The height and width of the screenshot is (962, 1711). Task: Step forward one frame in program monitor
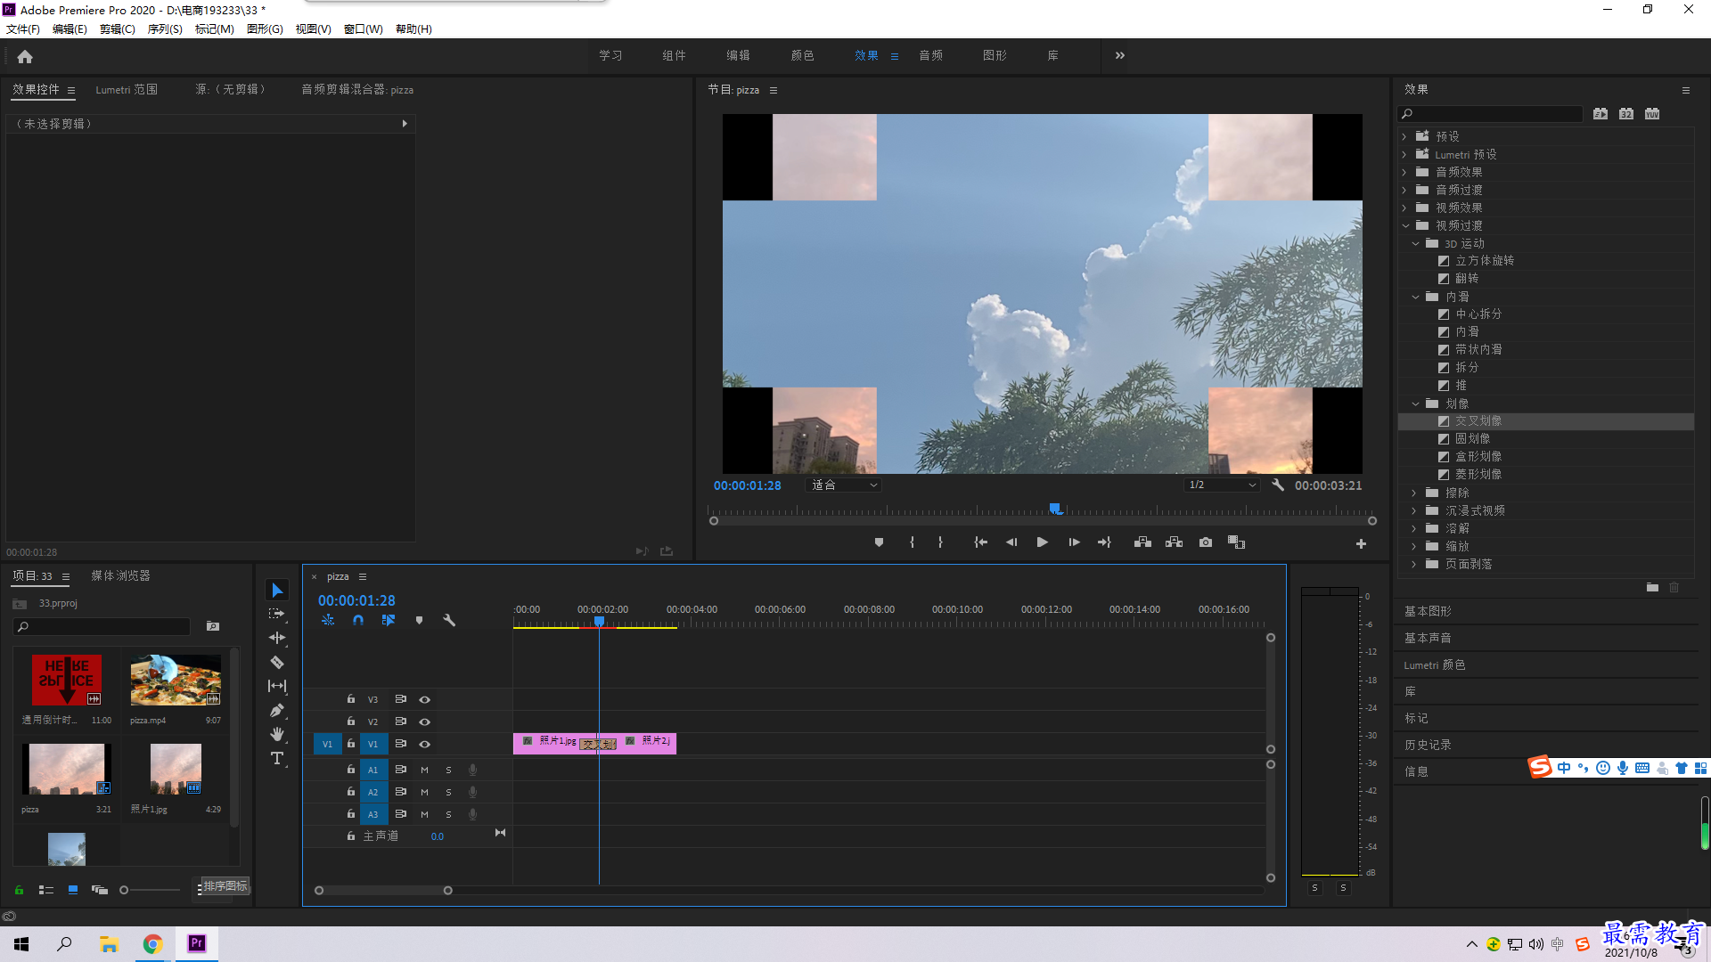click(1074, 542)
